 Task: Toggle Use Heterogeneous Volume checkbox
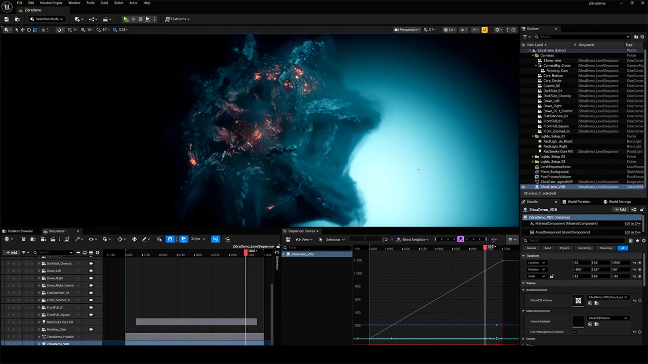pyautogui.click(x=575, y=332)
